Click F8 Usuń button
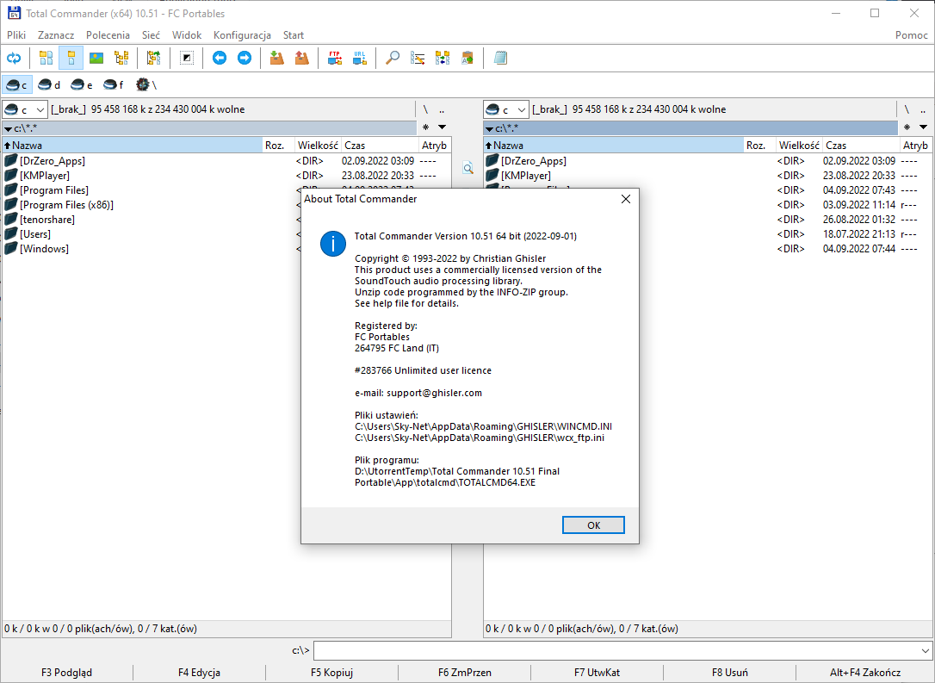Viewport: 935px width, 683px height. (730, 673)
